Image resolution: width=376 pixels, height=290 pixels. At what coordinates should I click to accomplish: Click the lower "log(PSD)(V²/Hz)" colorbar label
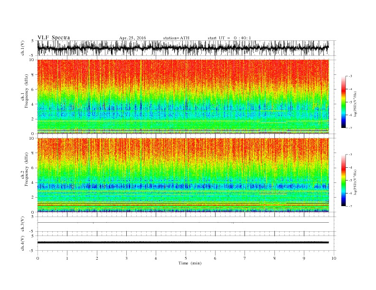tap(355, 182)
